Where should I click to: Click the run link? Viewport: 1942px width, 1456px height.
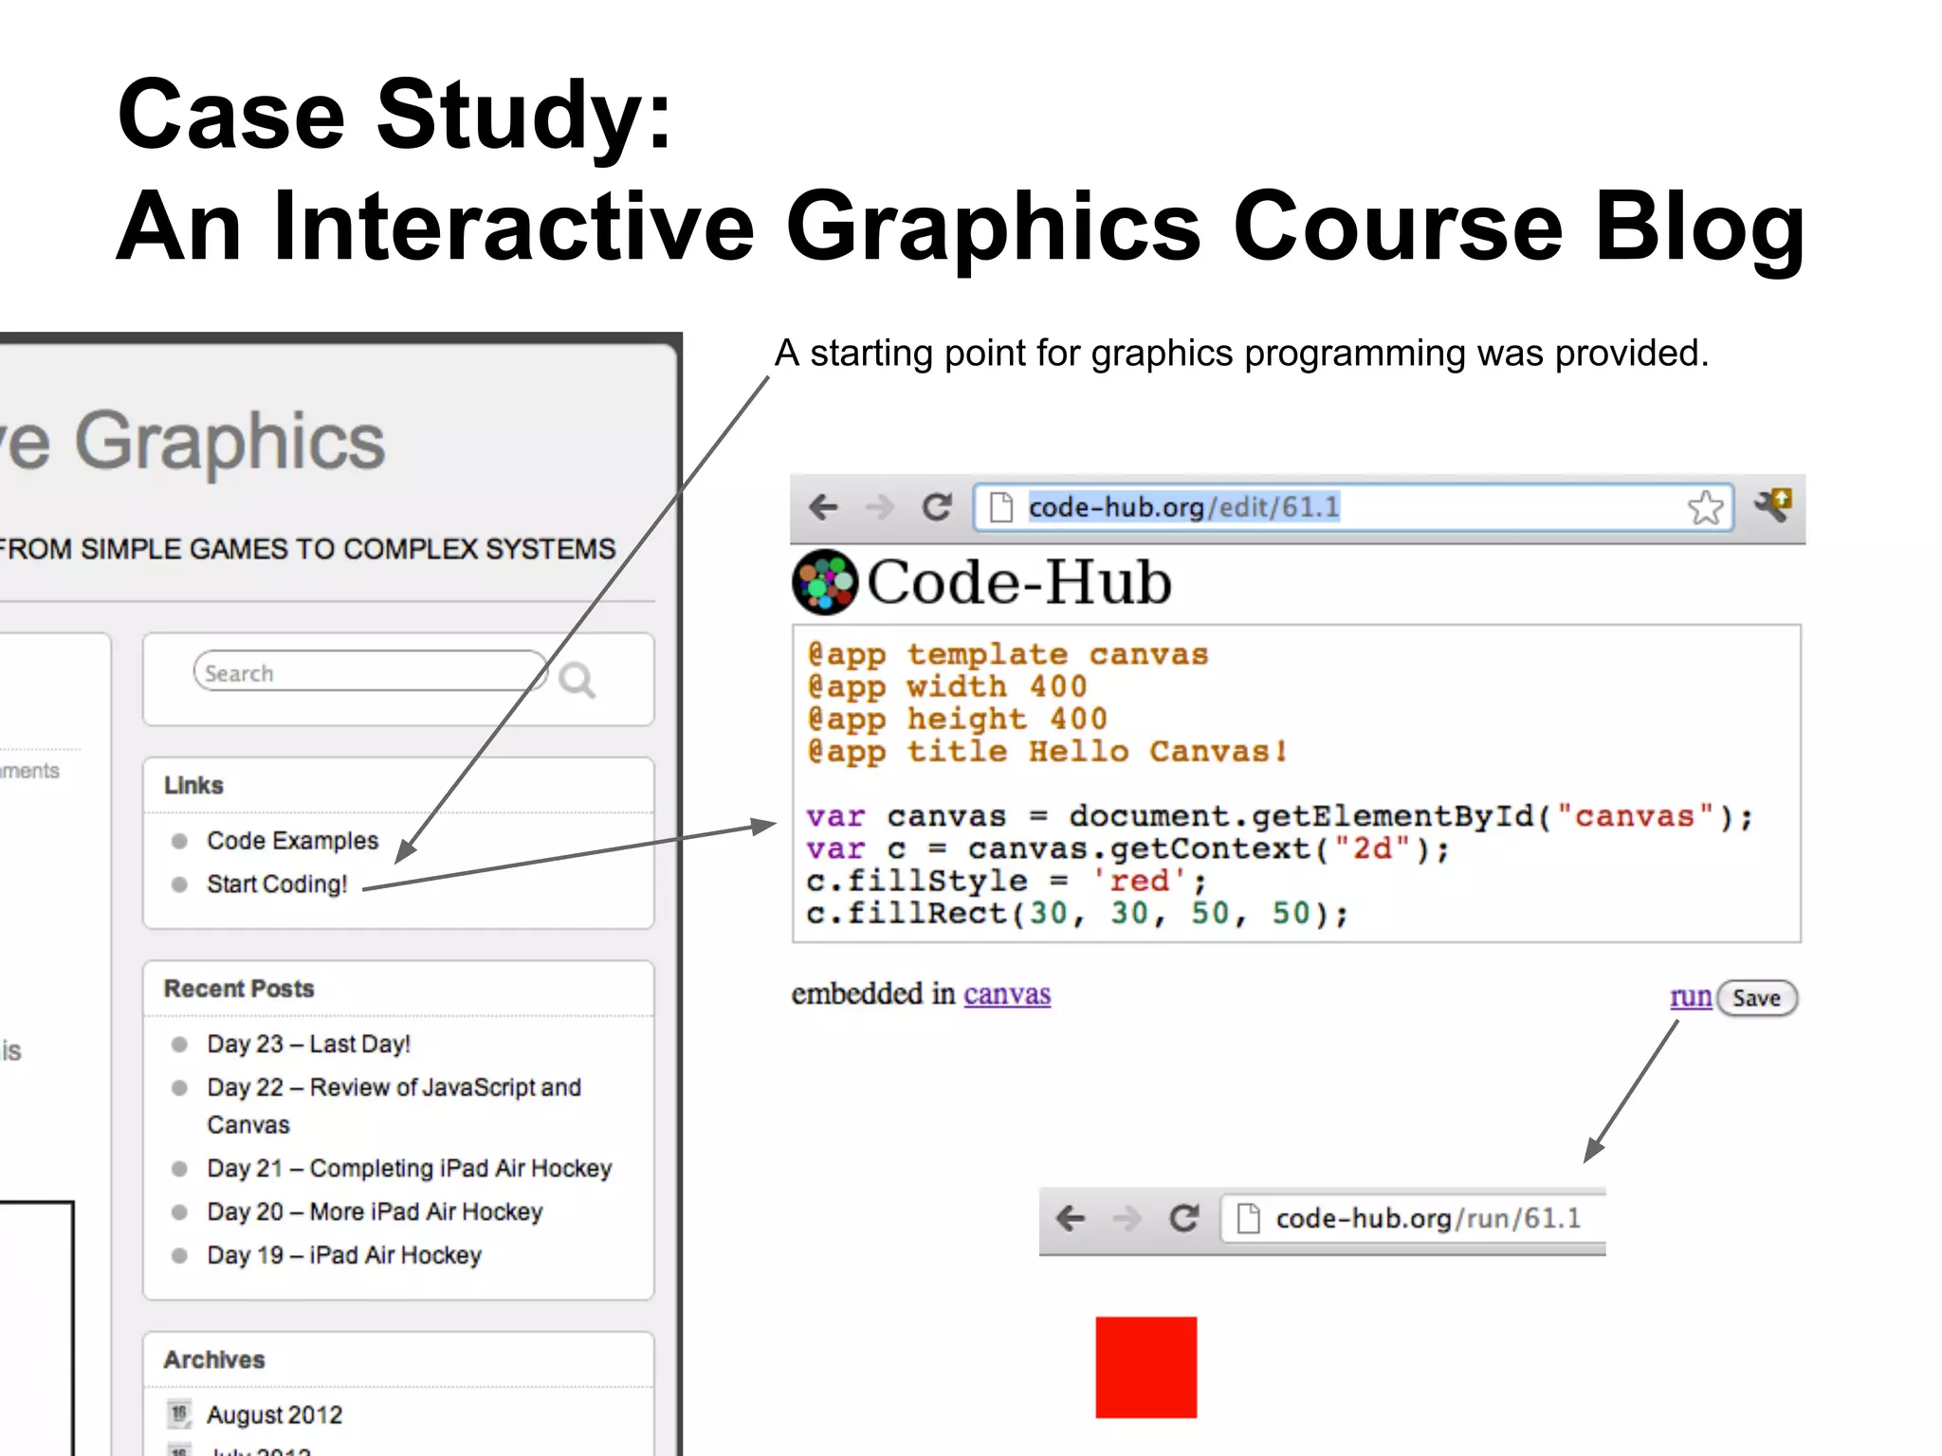(1691, 996)
